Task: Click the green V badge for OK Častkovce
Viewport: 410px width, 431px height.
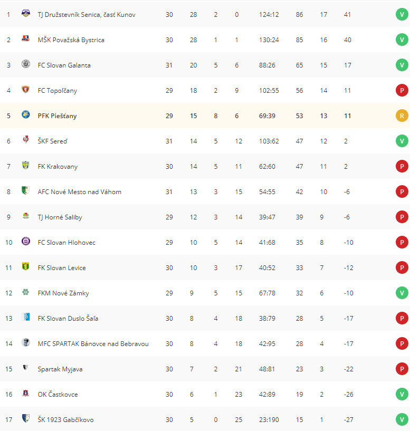Action: tap(402, 394)
